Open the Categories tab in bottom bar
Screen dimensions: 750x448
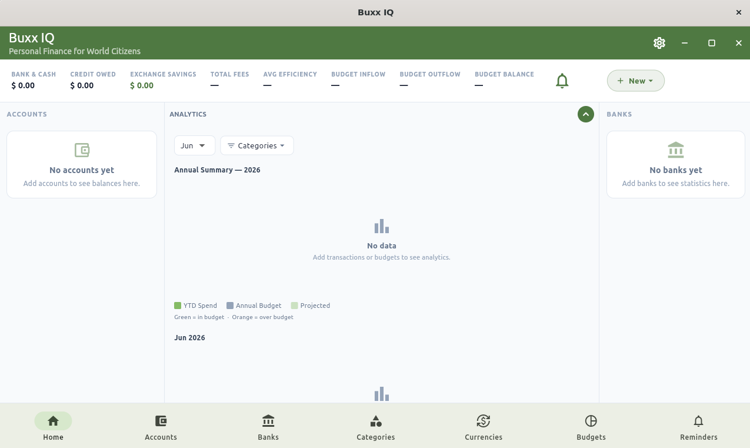376,427
